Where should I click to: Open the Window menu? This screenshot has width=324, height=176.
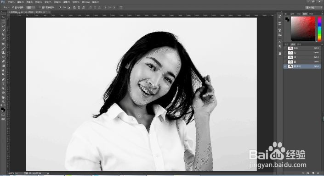(86, 2)
